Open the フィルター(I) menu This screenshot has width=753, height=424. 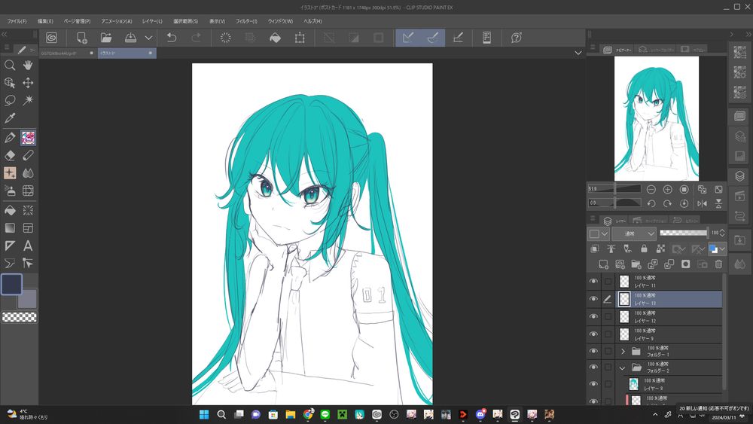coord(246,21)
